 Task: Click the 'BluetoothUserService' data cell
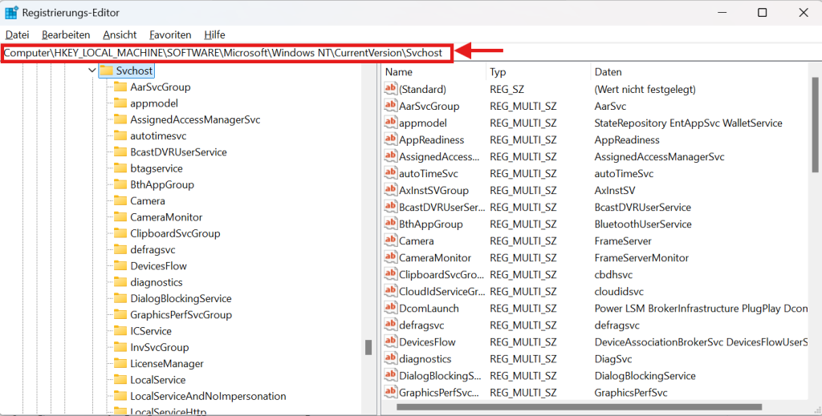(643, 224)
